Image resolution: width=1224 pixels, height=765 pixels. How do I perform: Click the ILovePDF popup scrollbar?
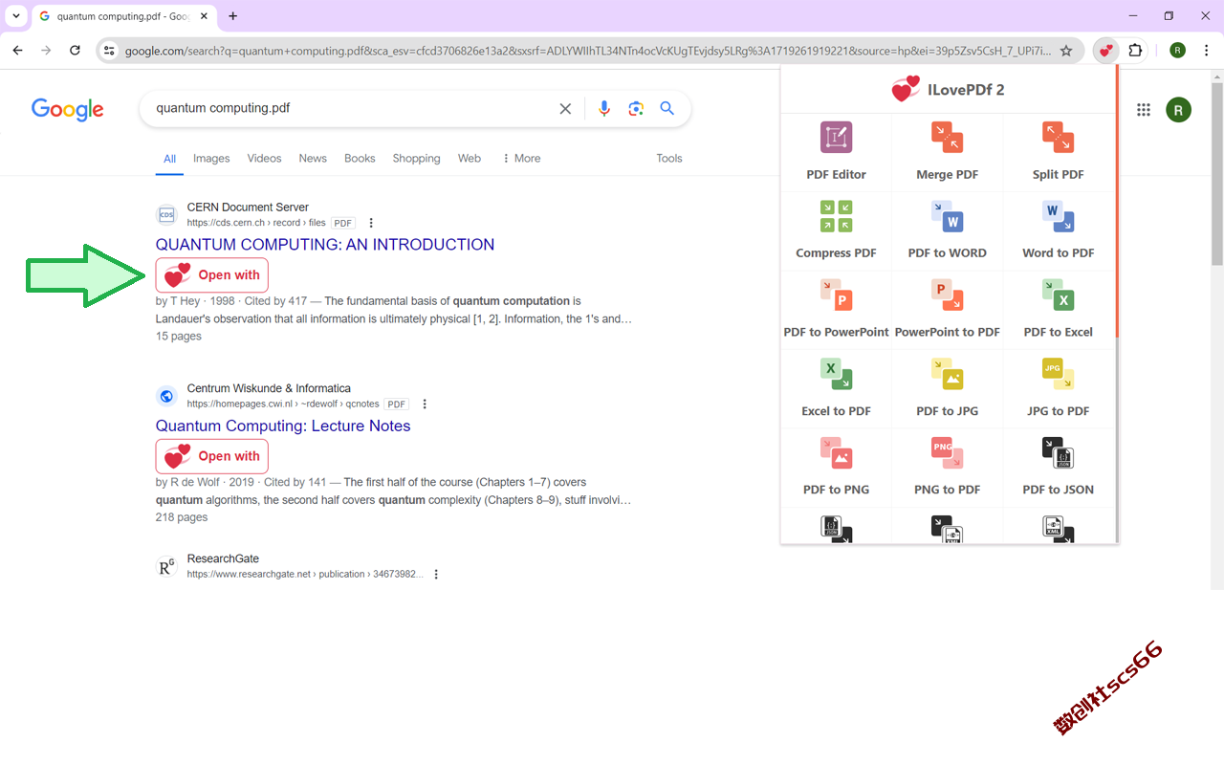point(1116,201)
